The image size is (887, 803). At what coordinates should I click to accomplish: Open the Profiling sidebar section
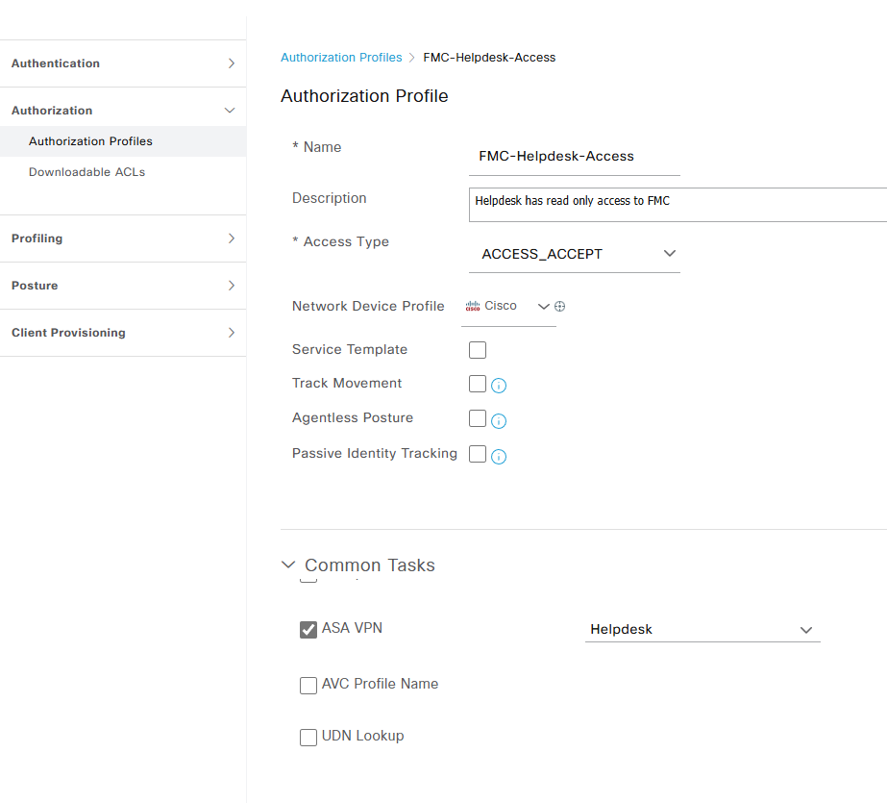[123, 238]
